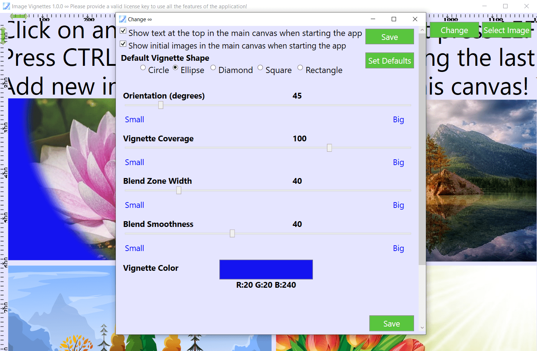Close the Change dialog window
The height and width of the screenshot is (351, 537).
pyautogui.click(x=415, y=19)
